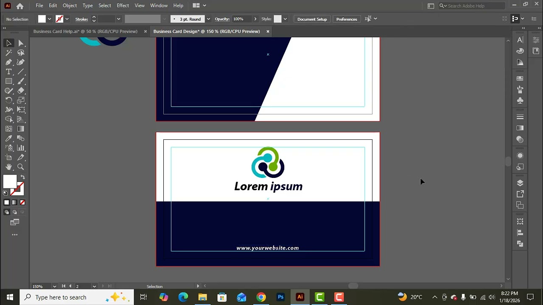
Task: Pick the Type tool
Action: tap(9, 72)
